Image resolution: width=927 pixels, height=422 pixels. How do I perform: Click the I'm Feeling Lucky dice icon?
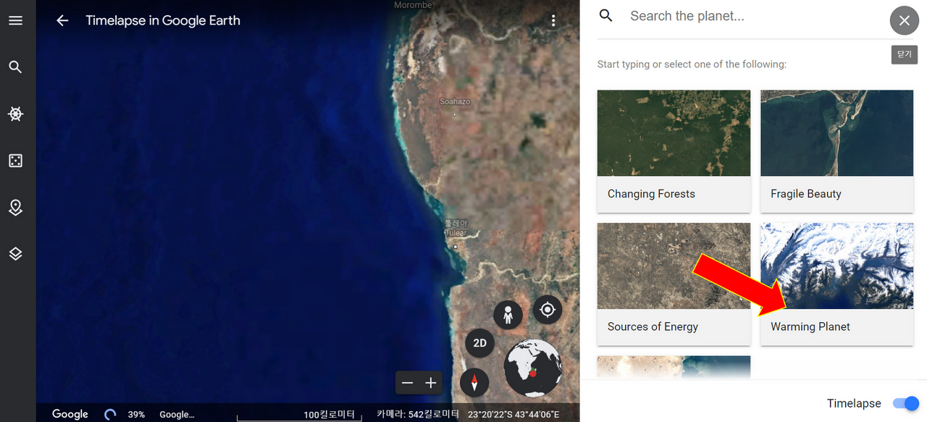[x=15, y=161]
